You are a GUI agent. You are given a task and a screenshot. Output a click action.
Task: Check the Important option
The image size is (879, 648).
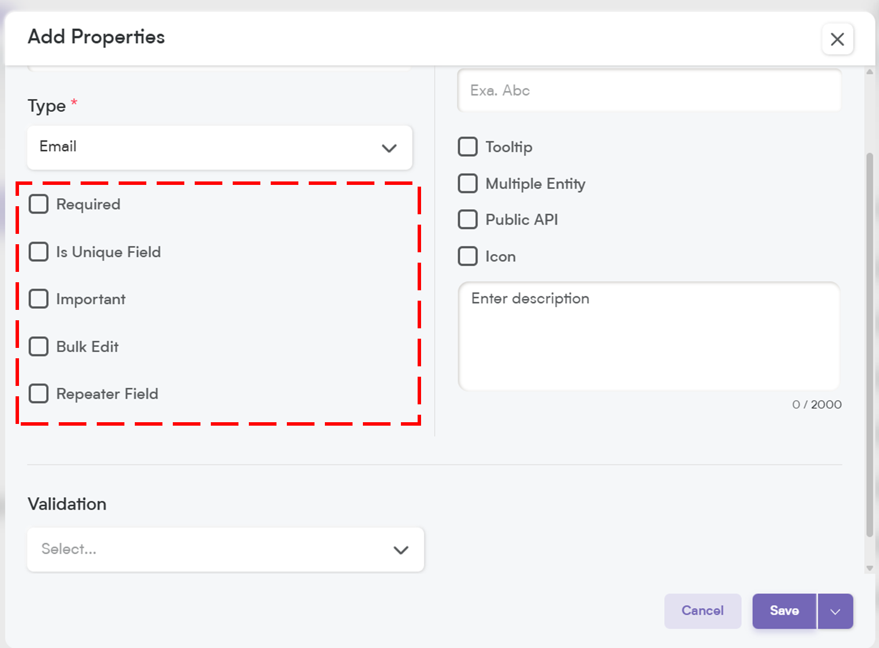pos(39,299)
